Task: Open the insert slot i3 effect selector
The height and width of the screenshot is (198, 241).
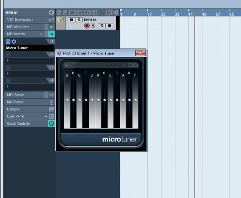Action: (x=30, y=74)
